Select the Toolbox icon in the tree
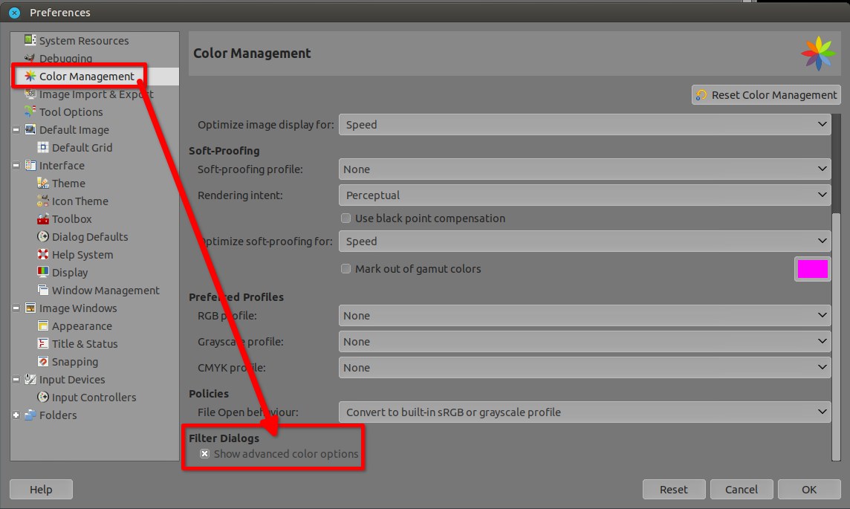The height and width of the screenshot is (509, 850). click(42, 219)
